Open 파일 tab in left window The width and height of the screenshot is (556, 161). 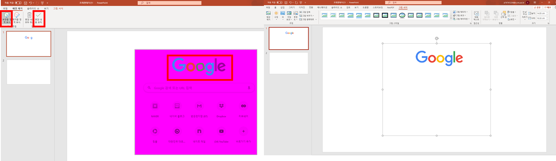5,8
